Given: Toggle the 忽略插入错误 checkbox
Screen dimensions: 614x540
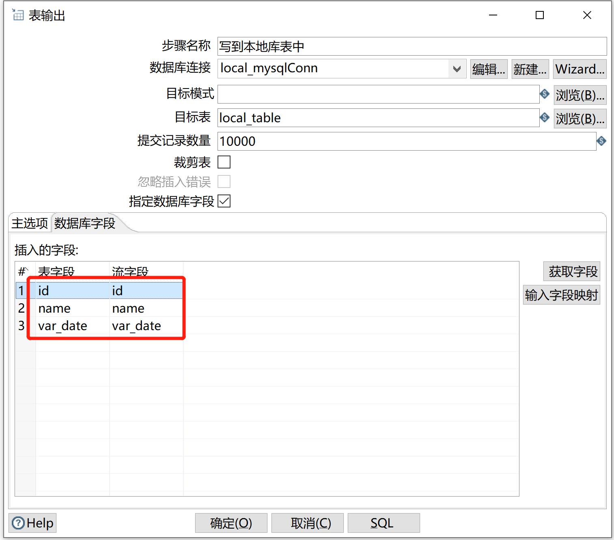Looking at the screenshot, I should click(x=224, y=181).
